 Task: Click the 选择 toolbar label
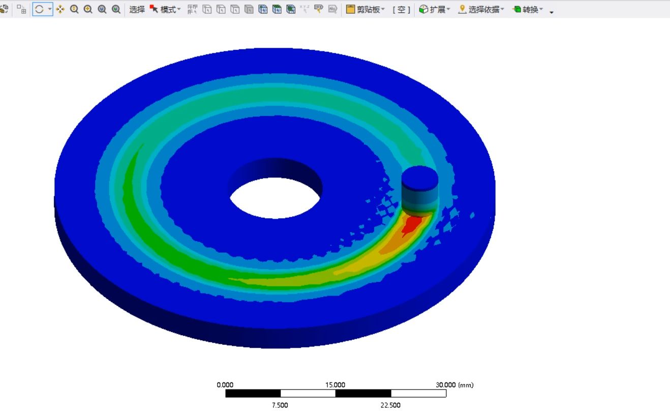tap(137, 9)
